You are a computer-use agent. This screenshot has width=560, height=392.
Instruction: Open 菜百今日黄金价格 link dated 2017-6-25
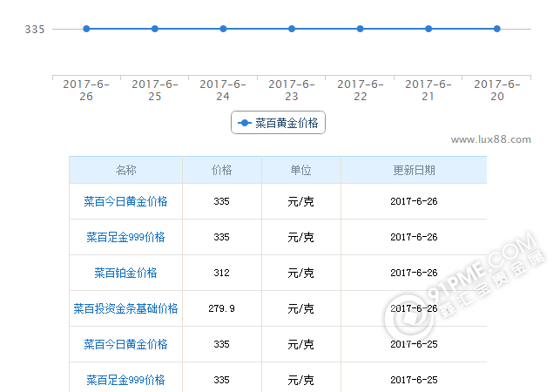click(125, 344)
